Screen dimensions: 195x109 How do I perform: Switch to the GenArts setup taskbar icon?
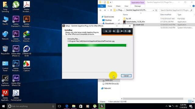point(101,106)
